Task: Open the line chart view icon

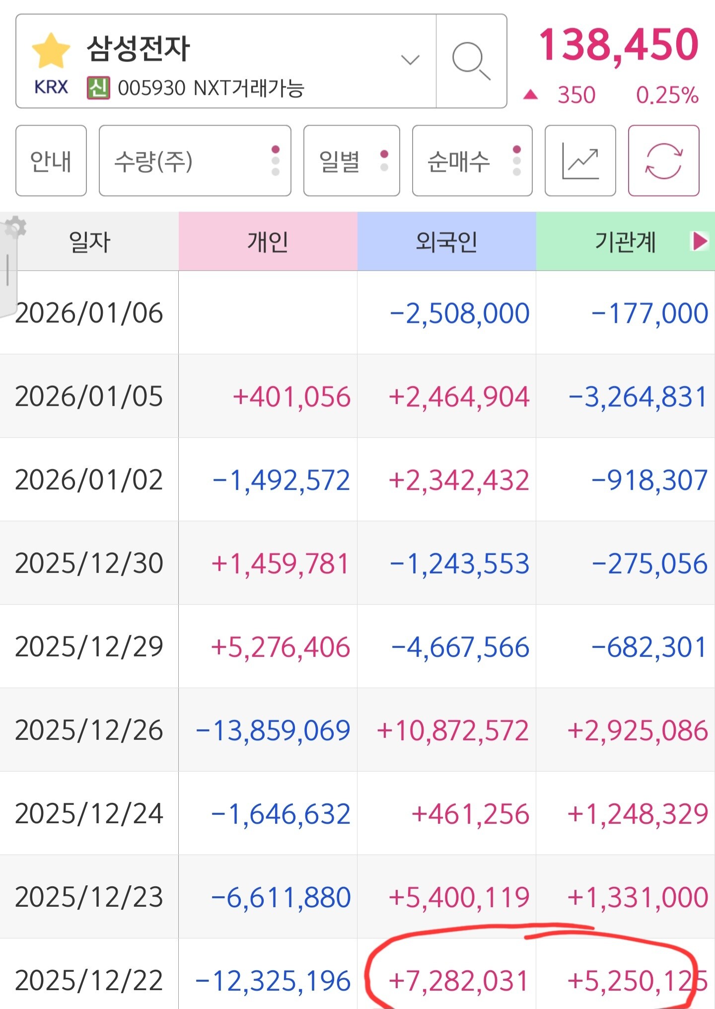Action: pyautogui.click(x=580, y=160)
